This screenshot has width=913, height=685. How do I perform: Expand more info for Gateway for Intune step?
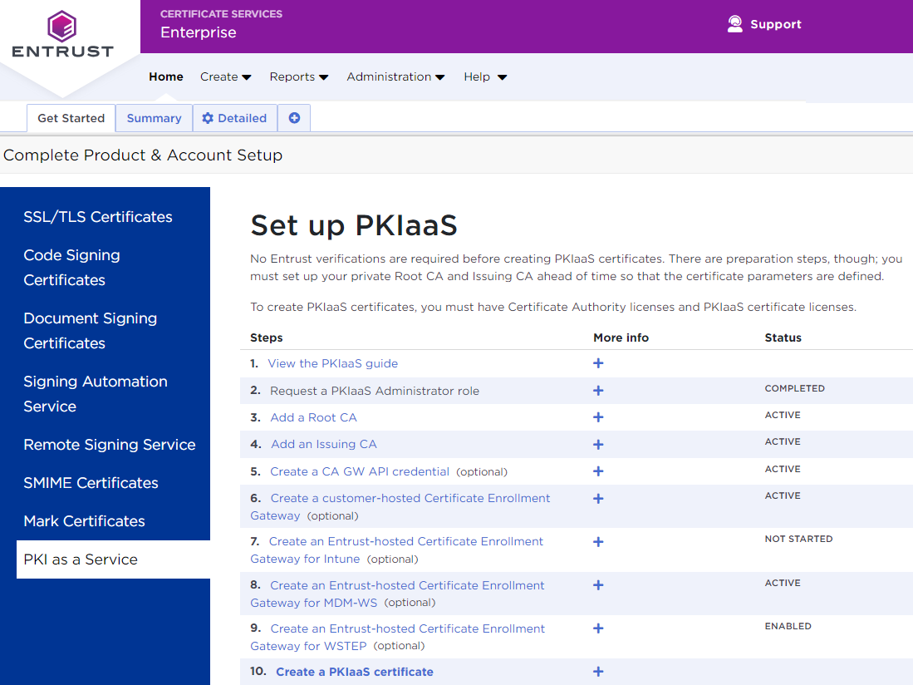tap(598, 542)
